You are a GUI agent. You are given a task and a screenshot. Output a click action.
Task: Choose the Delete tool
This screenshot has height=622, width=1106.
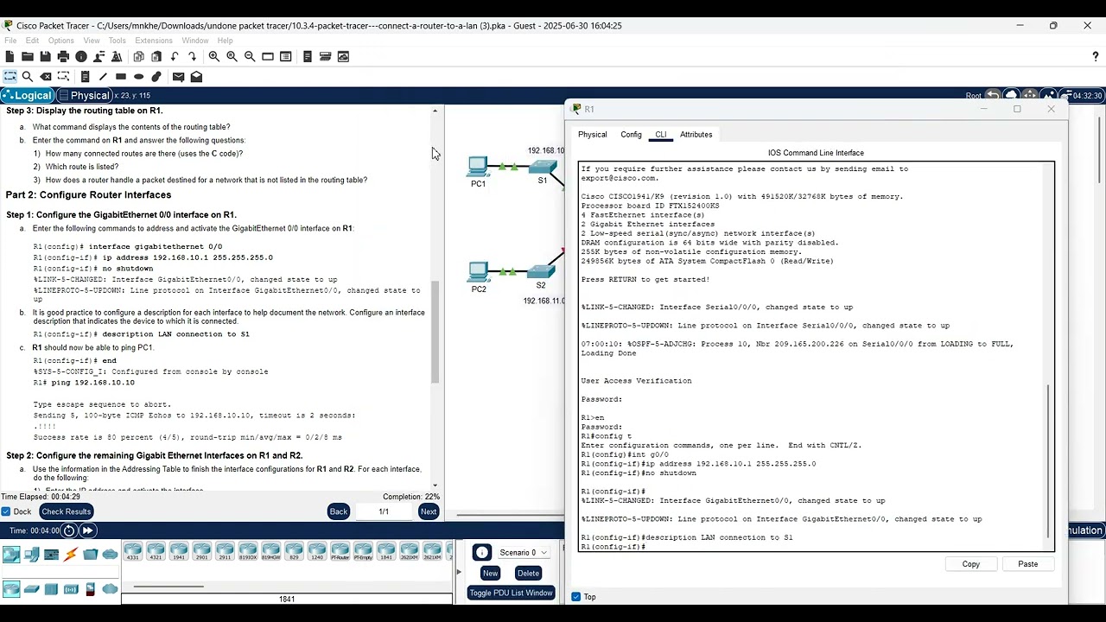tap(46, 77)
